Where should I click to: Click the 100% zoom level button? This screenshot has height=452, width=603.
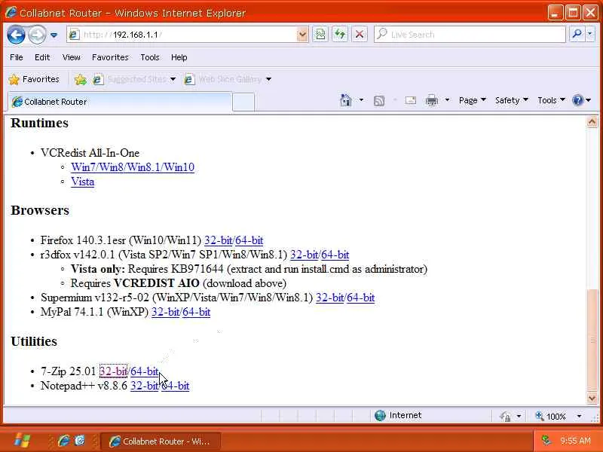coord(551,417)
